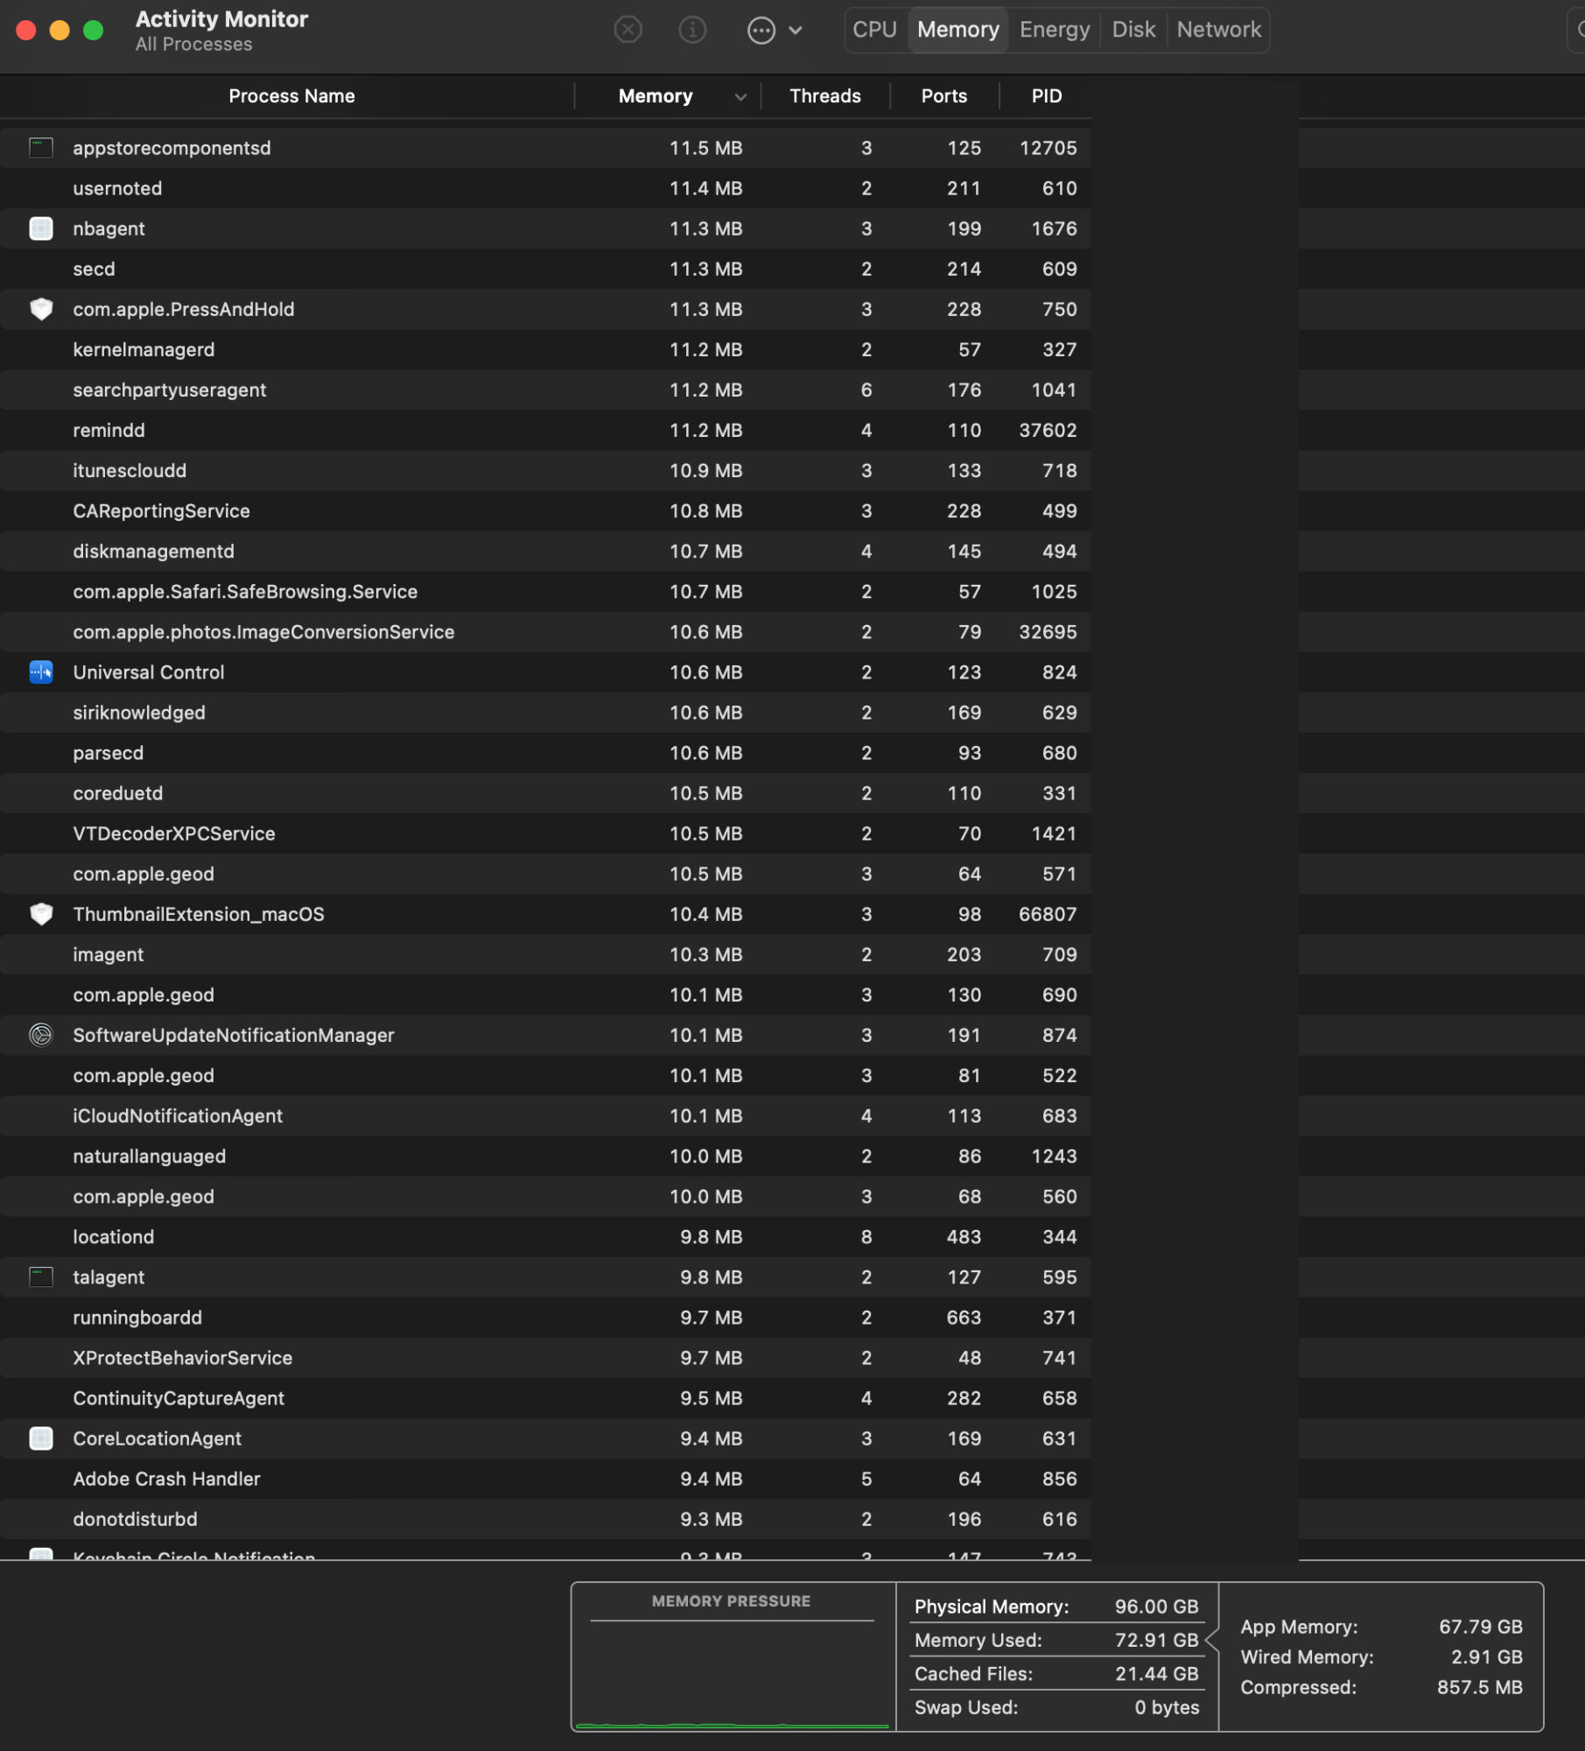This screenshot has width=1585, height=1751.
Task: Click the process info (i) toolbar icon
Action: [692, 30]
